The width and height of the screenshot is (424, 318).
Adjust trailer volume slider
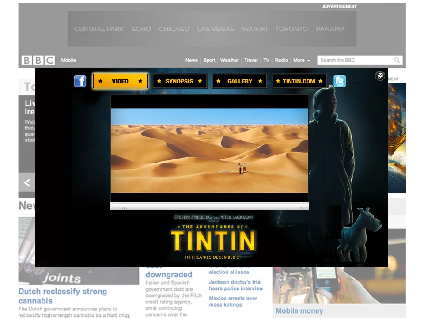coord(306,208)
